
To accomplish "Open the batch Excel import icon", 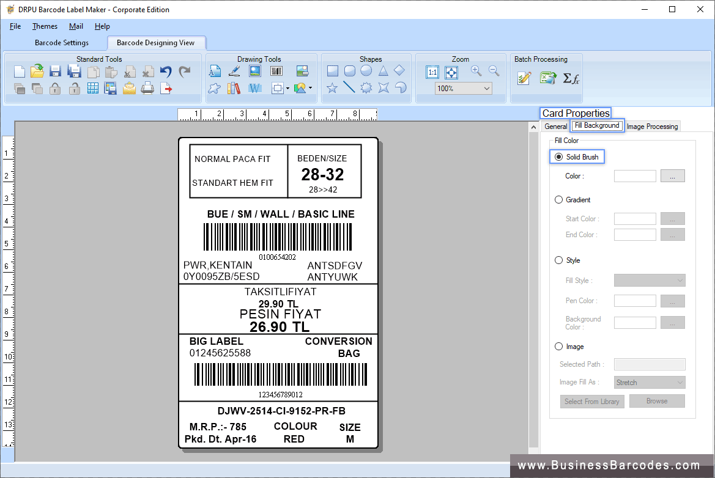I will point(546,78).
